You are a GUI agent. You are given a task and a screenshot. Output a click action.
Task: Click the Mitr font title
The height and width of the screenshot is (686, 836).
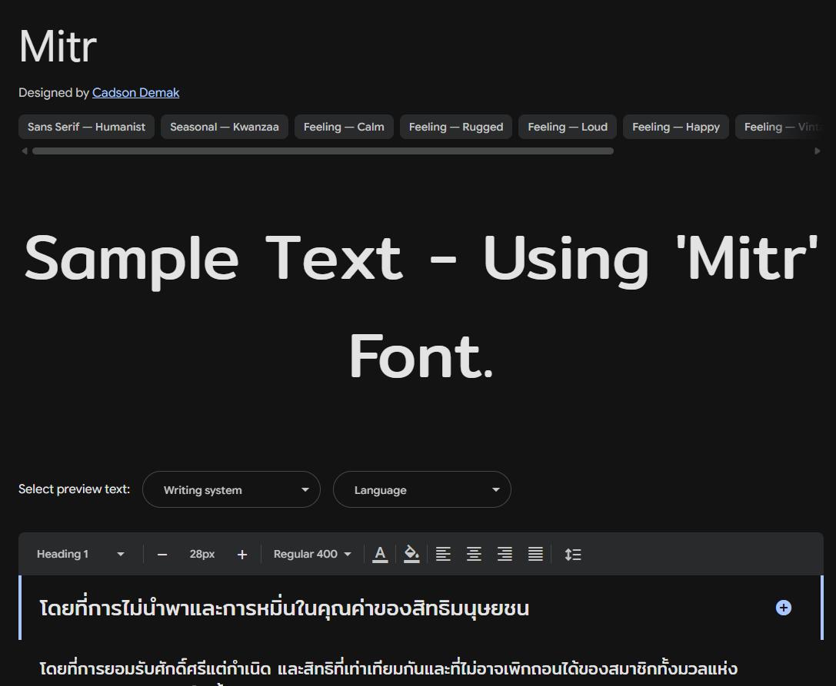58,46
